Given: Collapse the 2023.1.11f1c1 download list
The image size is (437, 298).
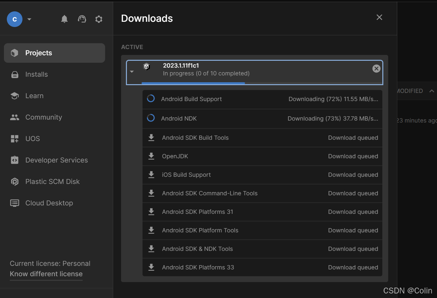Looking at the screenshot, I should click(x=132, y=71).
